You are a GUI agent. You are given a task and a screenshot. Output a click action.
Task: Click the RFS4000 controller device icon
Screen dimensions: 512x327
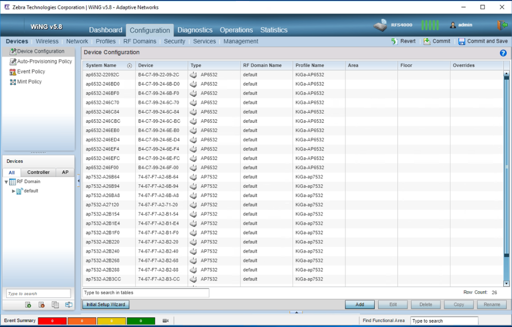click(x=380, y=25)
